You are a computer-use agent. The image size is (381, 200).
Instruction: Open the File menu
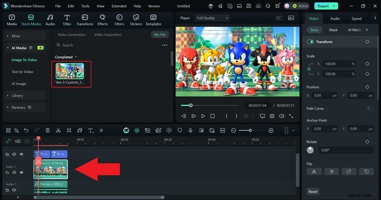click(58, 6)
